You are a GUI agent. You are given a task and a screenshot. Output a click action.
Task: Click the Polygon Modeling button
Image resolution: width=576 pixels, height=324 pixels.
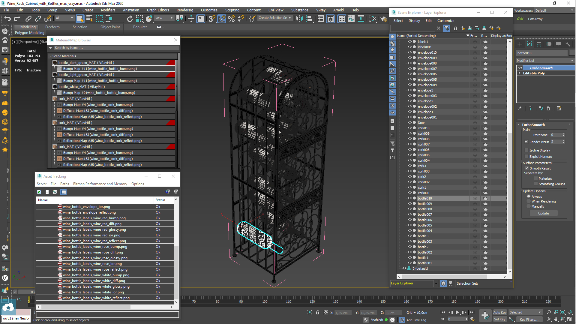29,33
